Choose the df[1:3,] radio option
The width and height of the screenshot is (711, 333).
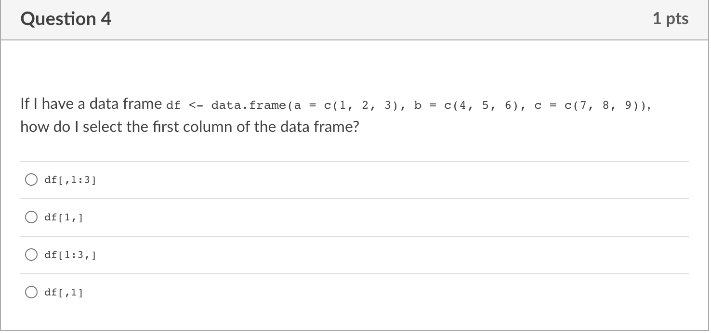pyautogui.click(x=31, y=255)
